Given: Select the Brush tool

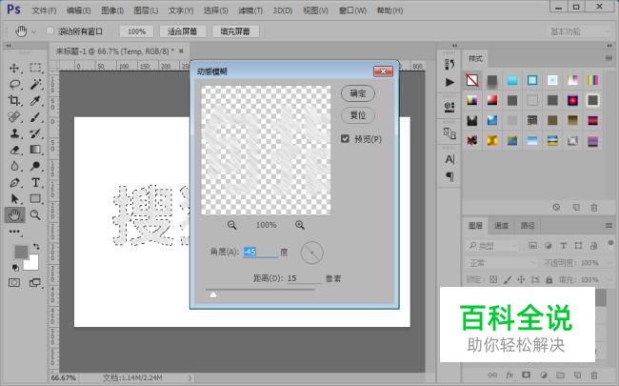Looking at the screenshot, I should [x=35, y=117].
